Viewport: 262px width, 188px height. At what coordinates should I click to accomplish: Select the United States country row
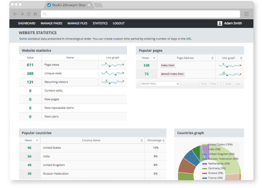click(x=93, y=148)
